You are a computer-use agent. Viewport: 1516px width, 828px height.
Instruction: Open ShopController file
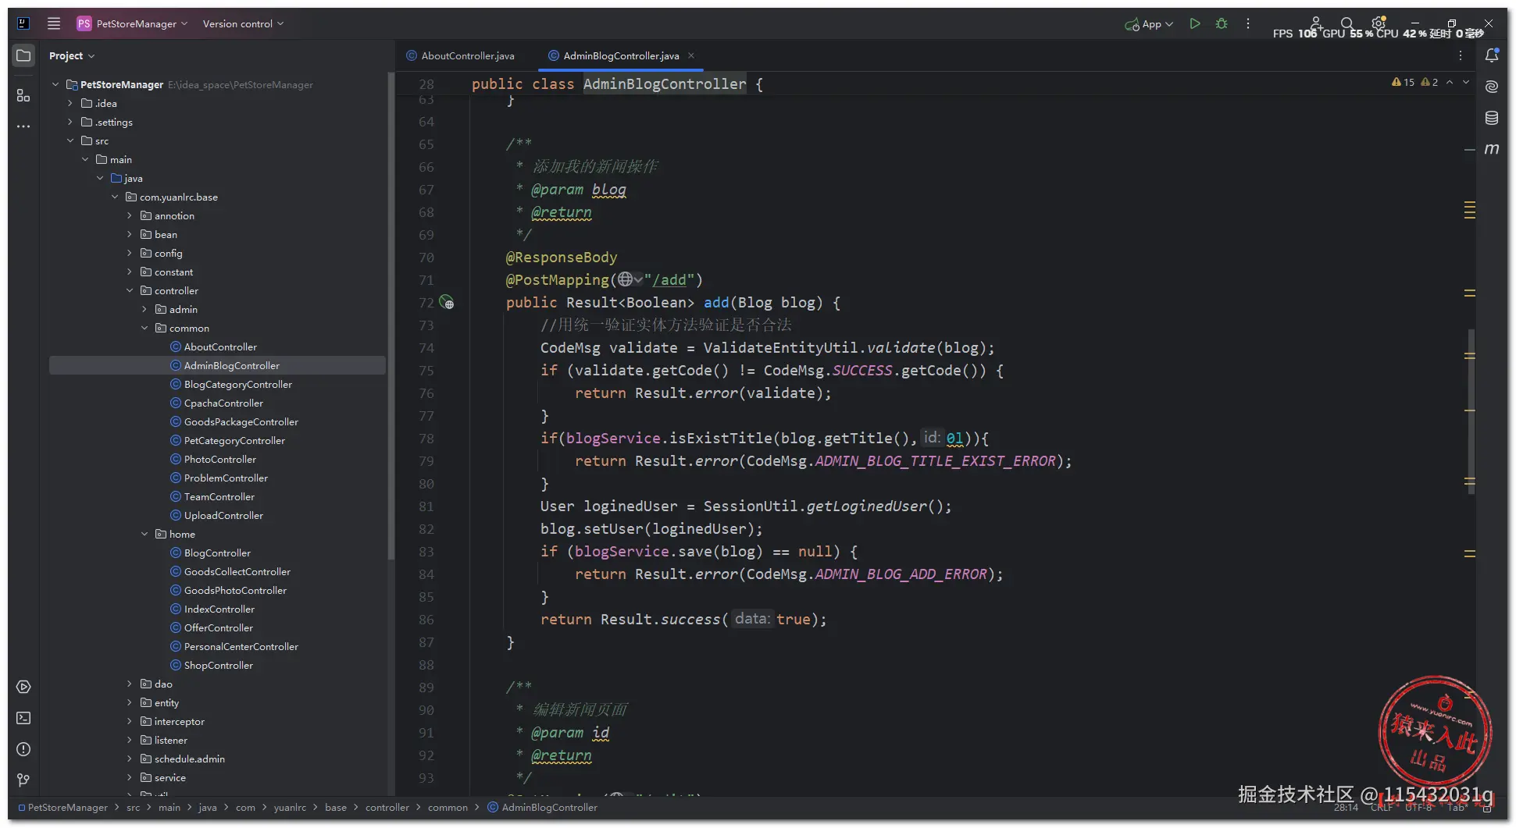click(218, 665)
